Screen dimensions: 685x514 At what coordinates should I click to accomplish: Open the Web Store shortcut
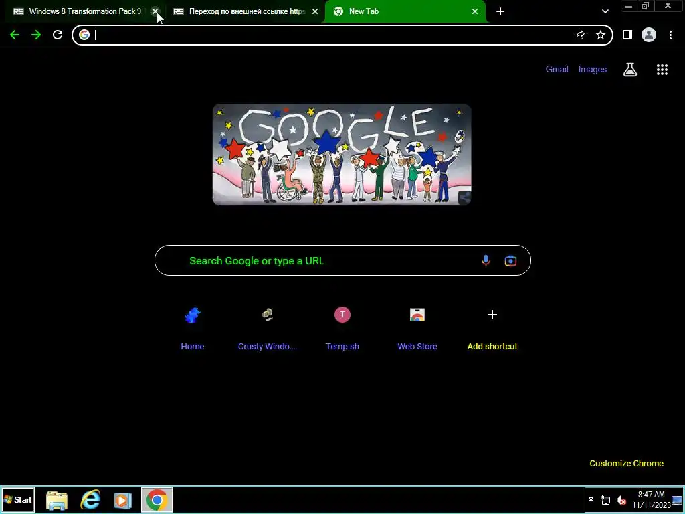[x=417, y=329]
